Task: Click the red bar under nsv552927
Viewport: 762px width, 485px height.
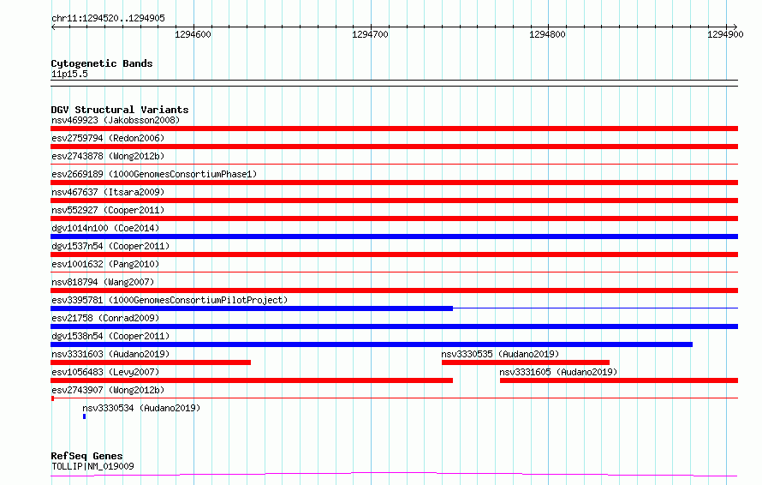Action: pos(394,219)
